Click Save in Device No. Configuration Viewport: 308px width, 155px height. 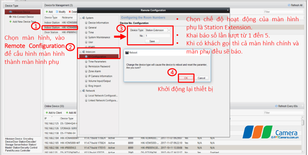point(152,41)
